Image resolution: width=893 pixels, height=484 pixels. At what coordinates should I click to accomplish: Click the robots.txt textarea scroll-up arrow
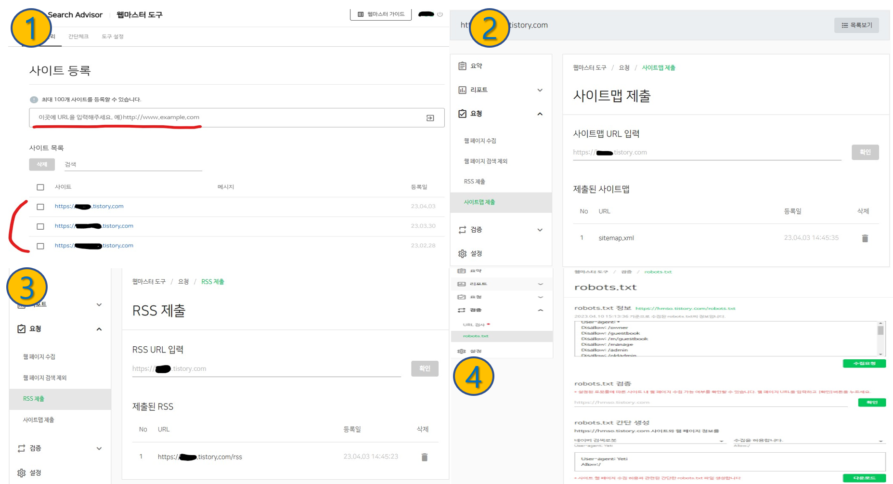(880, 324)
